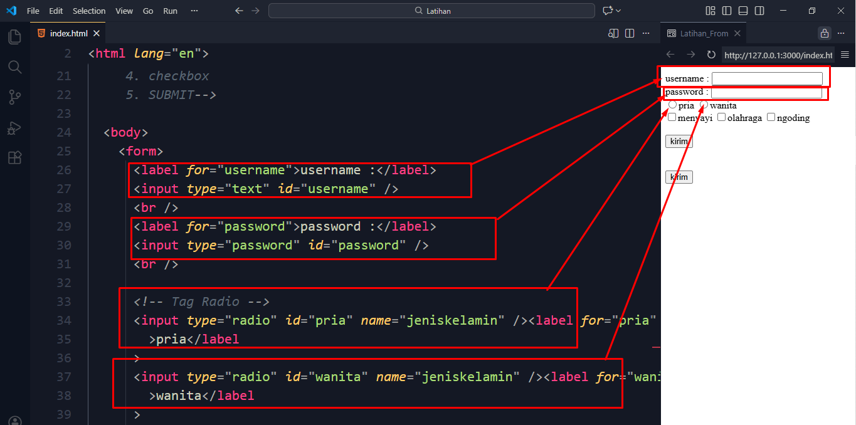The image size is (856, 425).
Task: Open the Source Control view
Action: 14,97
